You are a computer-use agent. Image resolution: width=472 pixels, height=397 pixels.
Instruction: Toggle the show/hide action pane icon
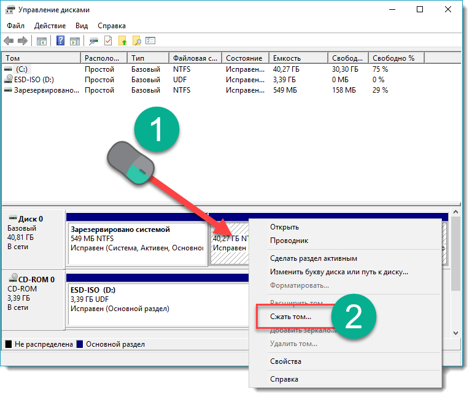75,41
